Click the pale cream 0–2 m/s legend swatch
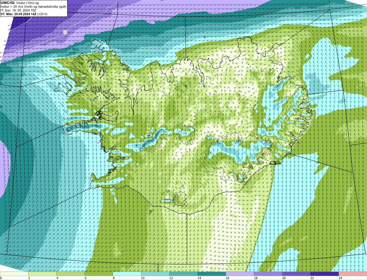The height and width of the screenshot is (280, 367). (14, 274)
